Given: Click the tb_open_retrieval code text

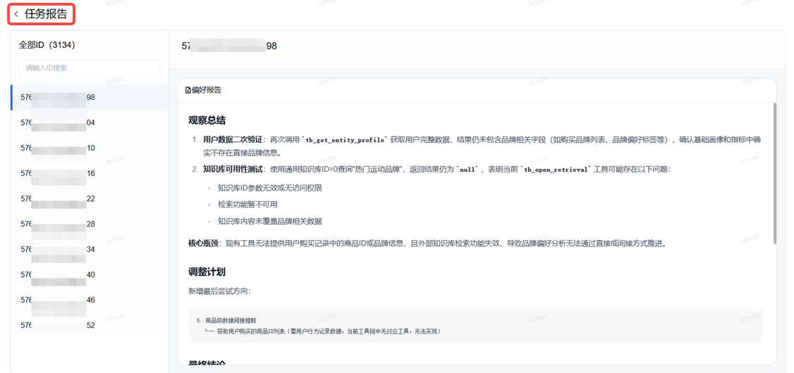Looking at the screenshot, I should click(x=556, y=170).
